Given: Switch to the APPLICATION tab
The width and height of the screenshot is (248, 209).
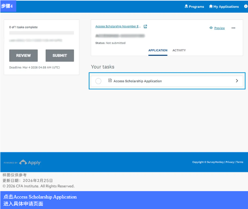Looking at the screenshot, I should tap(158, 50).
